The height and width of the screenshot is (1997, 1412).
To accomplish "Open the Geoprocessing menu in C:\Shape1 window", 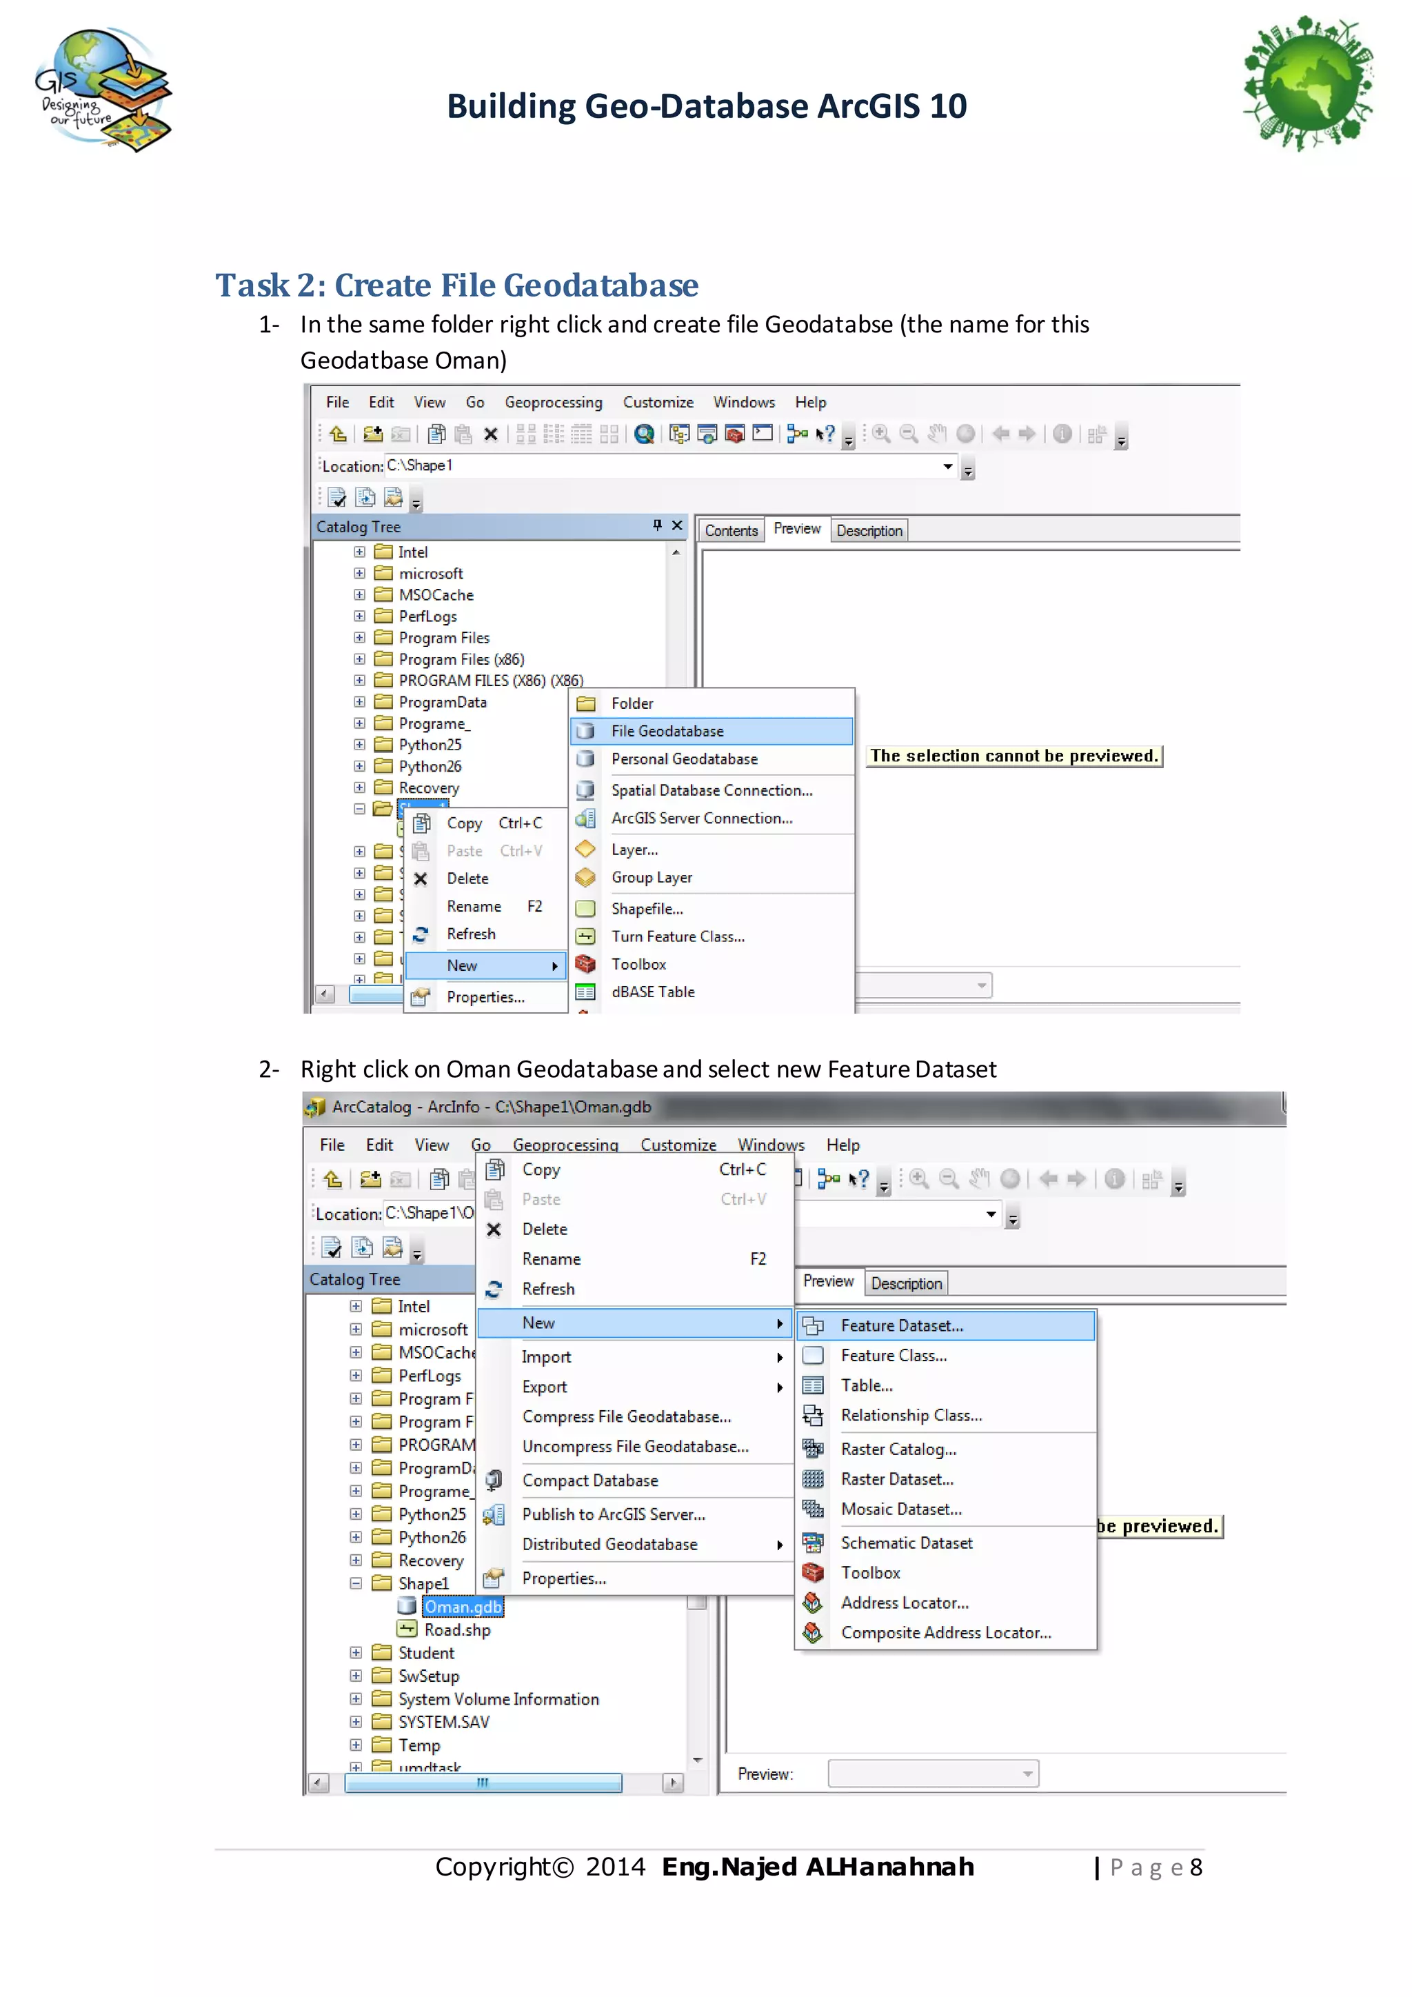I will pos(554,402).
